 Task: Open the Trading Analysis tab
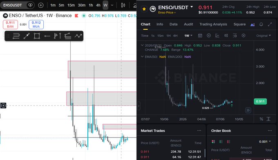213,24
